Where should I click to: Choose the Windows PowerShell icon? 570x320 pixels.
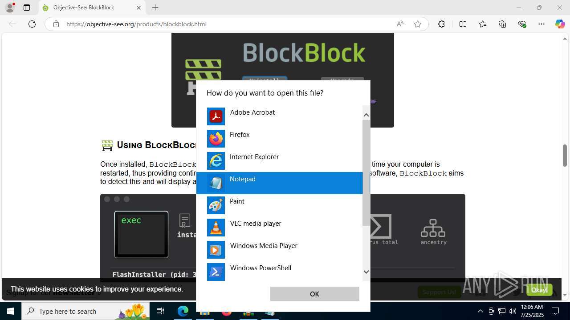pyautogui.click(x=216, y=272)
